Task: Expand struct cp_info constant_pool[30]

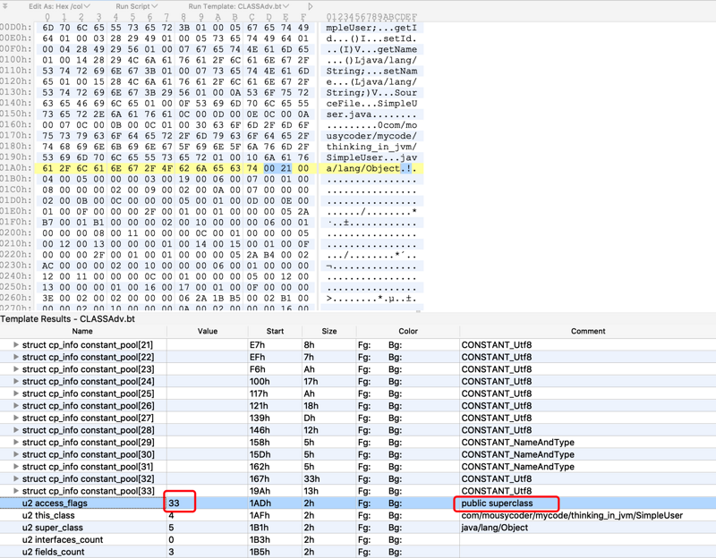Action: click(x=16, y=454)
